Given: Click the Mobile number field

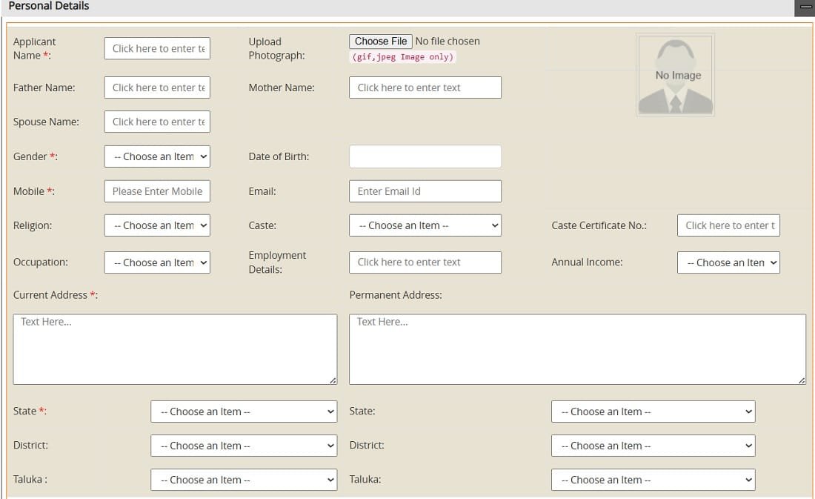Looking at the screenshot, I should pyautogui.click(x=157, y=191).
